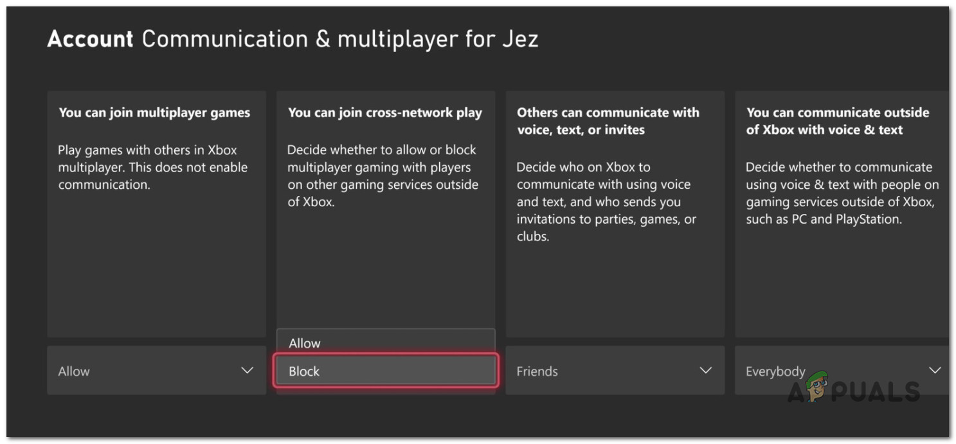
Task: Choose Allow in the cross-network play list
Action: 386,343
